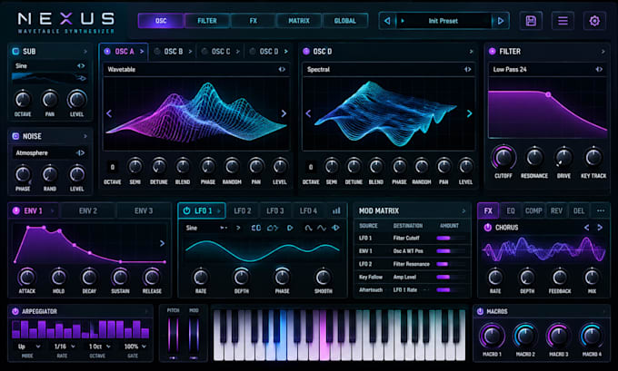Open the Spectral type selector for OSC D
Screen dimensions: 618x371
point(388,69)
